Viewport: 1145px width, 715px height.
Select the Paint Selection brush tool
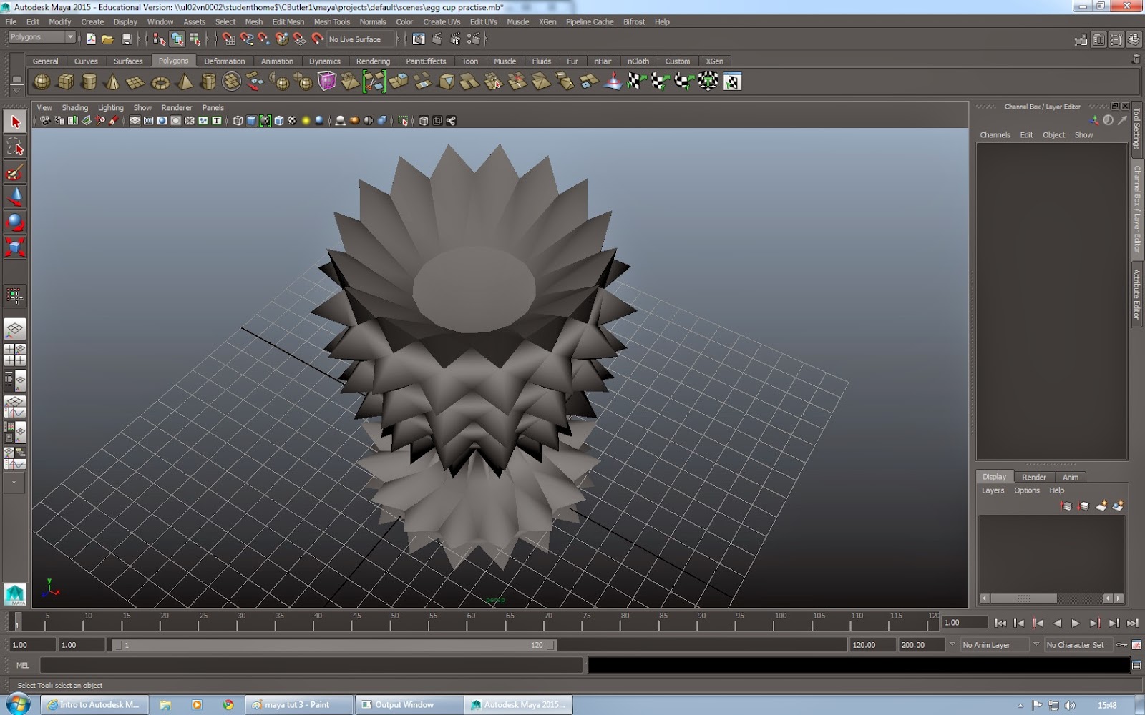[x=15, y=172]
